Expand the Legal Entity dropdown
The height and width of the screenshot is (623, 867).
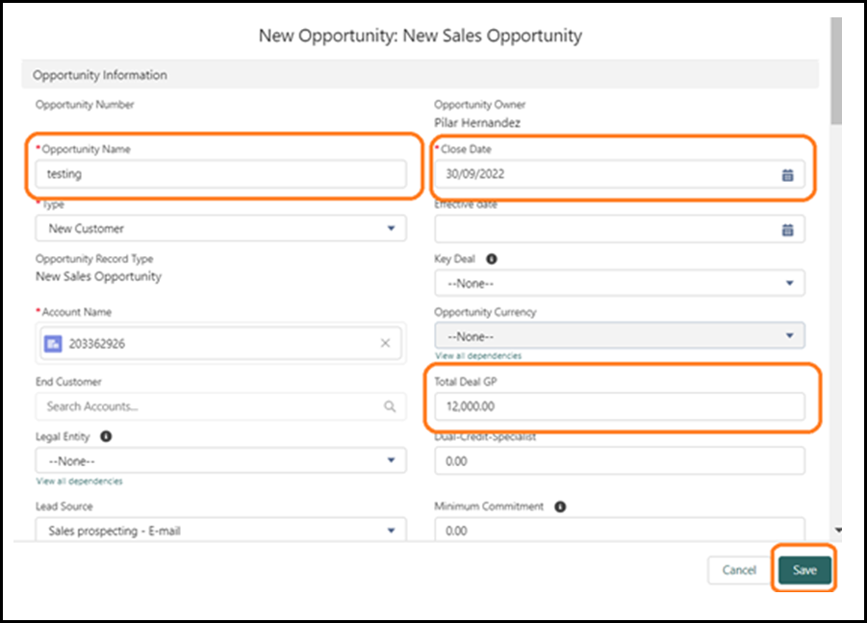tap(220, 460)
